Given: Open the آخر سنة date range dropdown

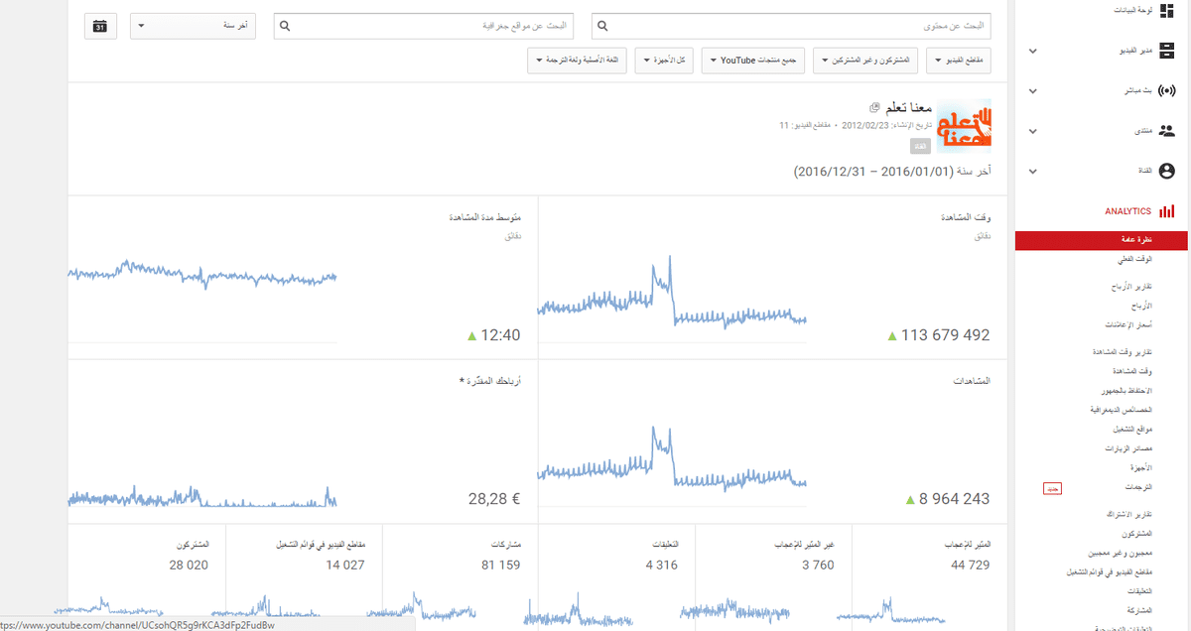Looking at the screenshot, I should point(193,26).
